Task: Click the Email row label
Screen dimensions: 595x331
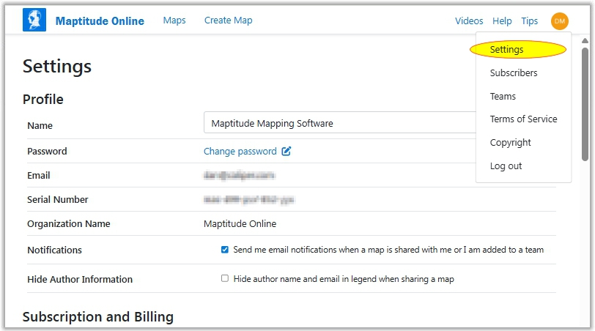Action: click(x=39, y=175)
